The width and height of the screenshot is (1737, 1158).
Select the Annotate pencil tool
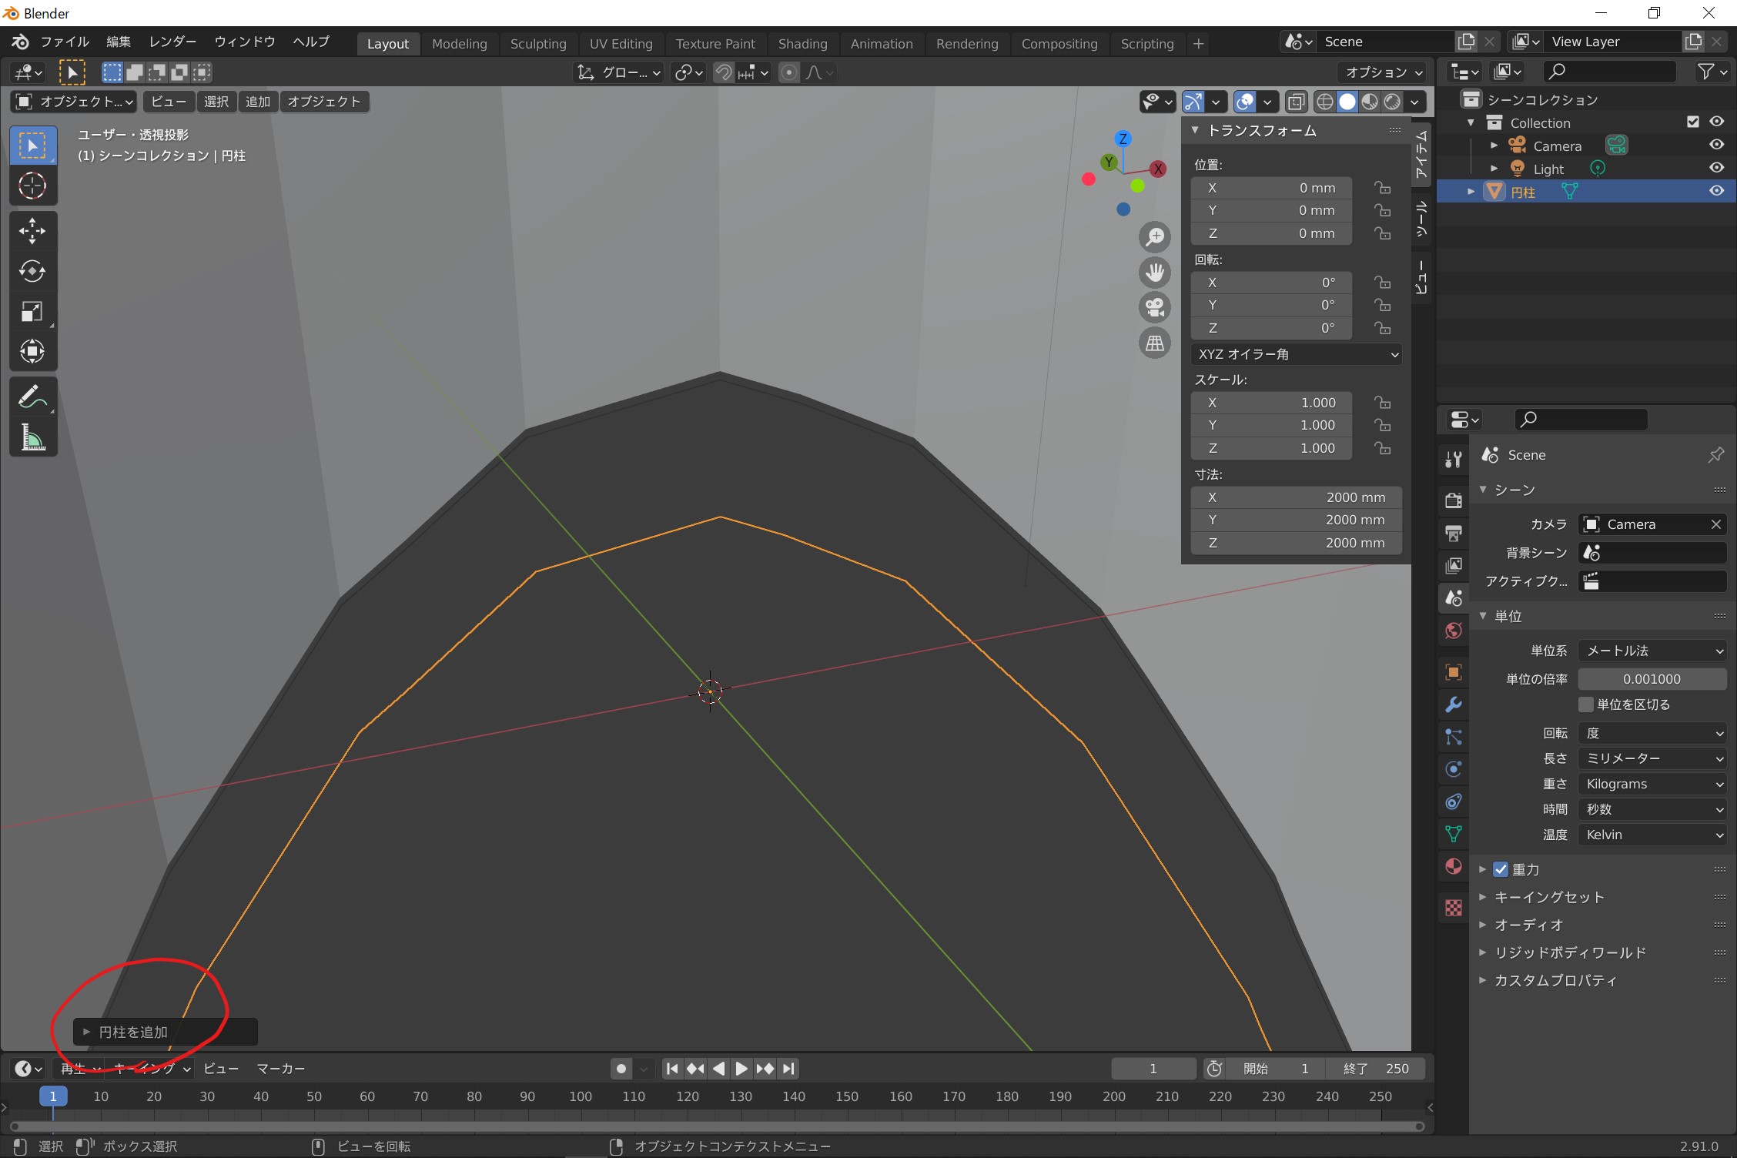32,397
